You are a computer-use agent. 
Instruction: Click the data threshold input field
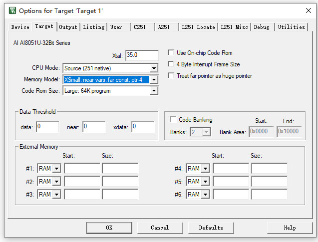47,127
